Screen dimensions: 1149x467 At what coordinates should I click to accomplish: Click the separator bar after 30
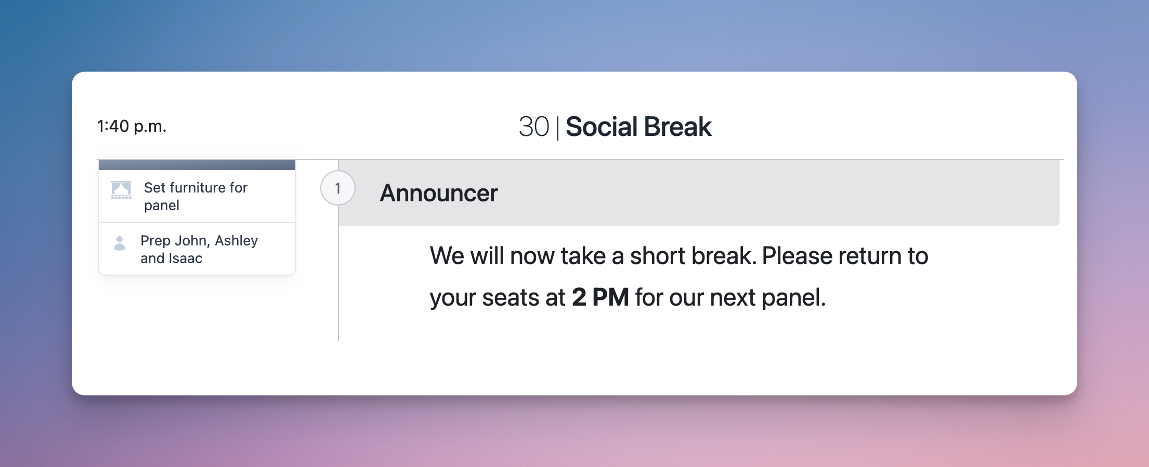(557, 128)
